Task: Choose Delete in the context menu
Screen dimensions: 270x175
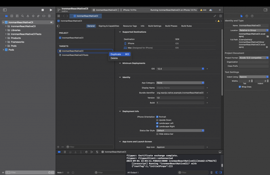Action: [114, 58]
